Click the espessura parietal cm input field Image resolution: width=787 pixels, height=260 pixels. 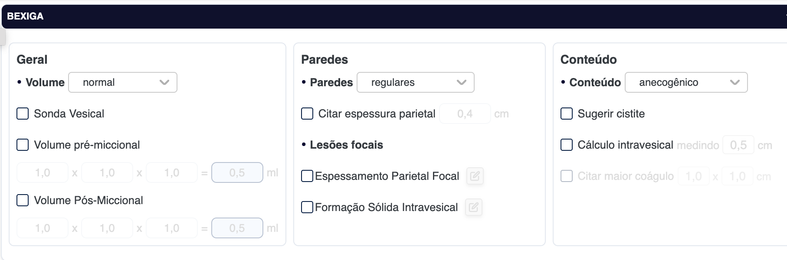coord(465,114)
